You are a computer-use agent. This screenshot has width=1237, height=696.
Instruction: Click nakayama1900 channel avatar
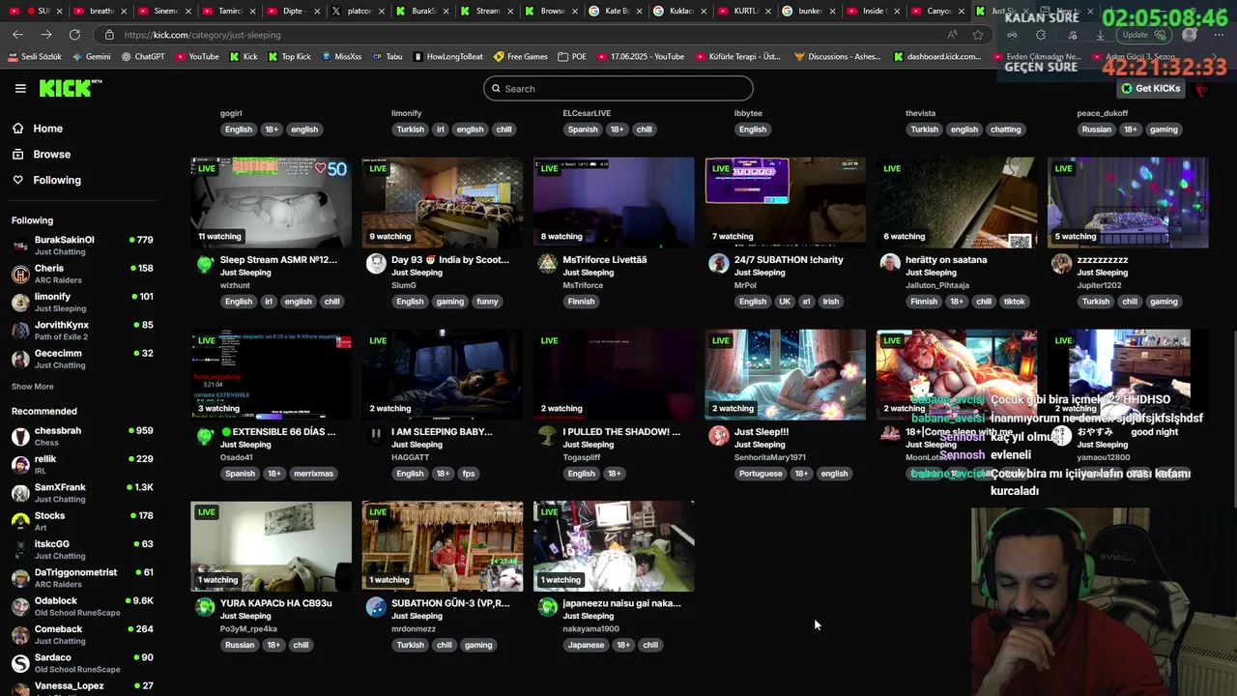547,607
